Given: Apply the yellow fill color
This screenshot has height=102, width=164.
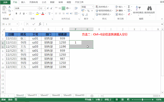Looking at the screenshot, I should pyautogui.click(x=37, y=13).
